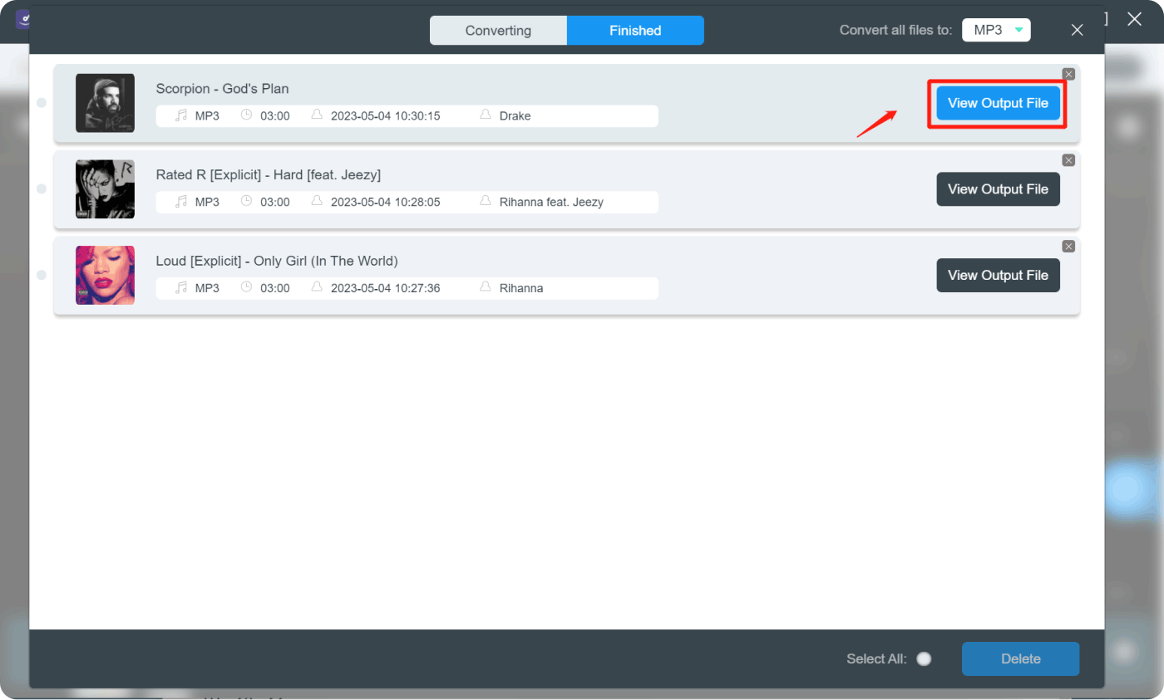Click the music note icon in the Rihanna feat. Jeezy row
The height and width of the screenshot is (700, 1164).
181,202
